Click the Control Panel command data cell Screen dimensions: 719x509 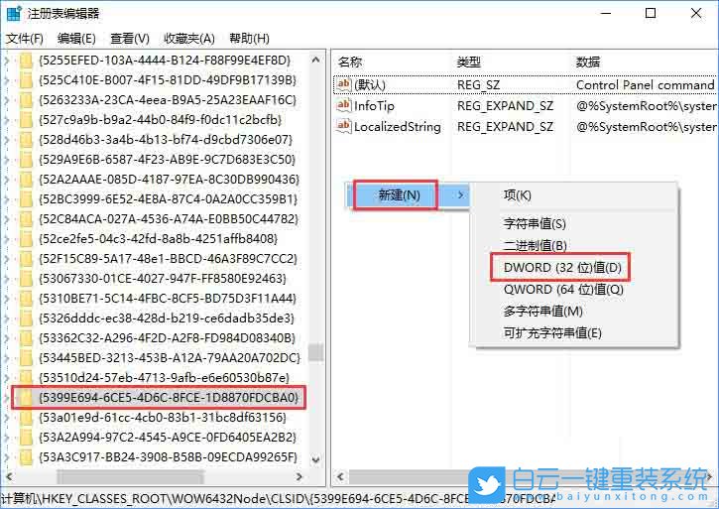click(645, 85)
